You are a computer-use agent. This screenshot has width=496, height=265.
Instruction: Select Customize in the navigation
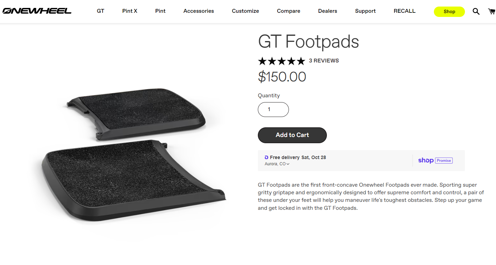click(x=245, y=11)
